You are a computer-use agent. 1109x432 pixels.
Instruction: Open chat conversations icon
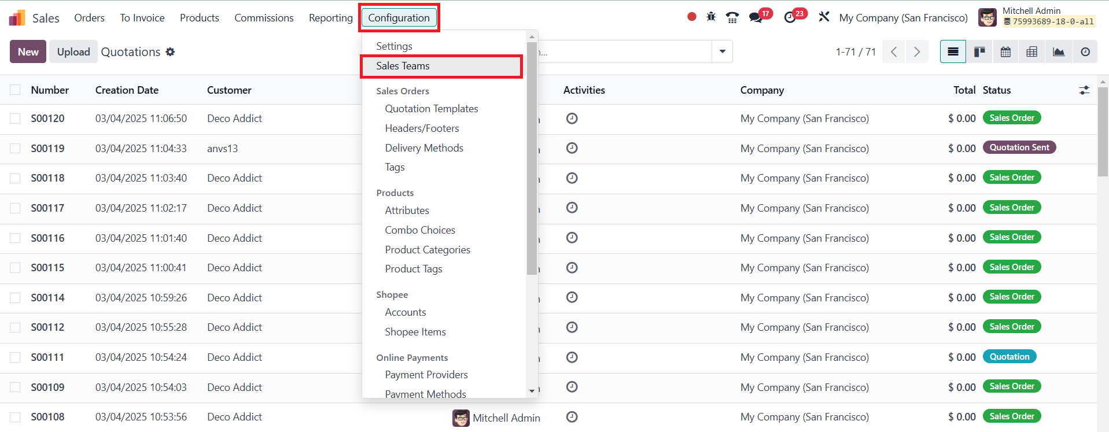coord(756,17)
